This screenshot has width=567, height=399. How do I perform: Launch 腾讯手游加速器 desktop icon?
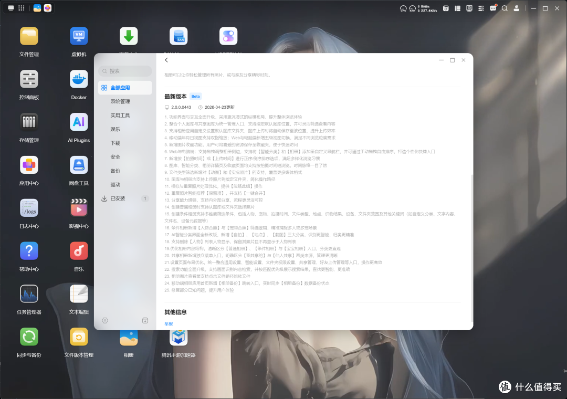point(178,338)
